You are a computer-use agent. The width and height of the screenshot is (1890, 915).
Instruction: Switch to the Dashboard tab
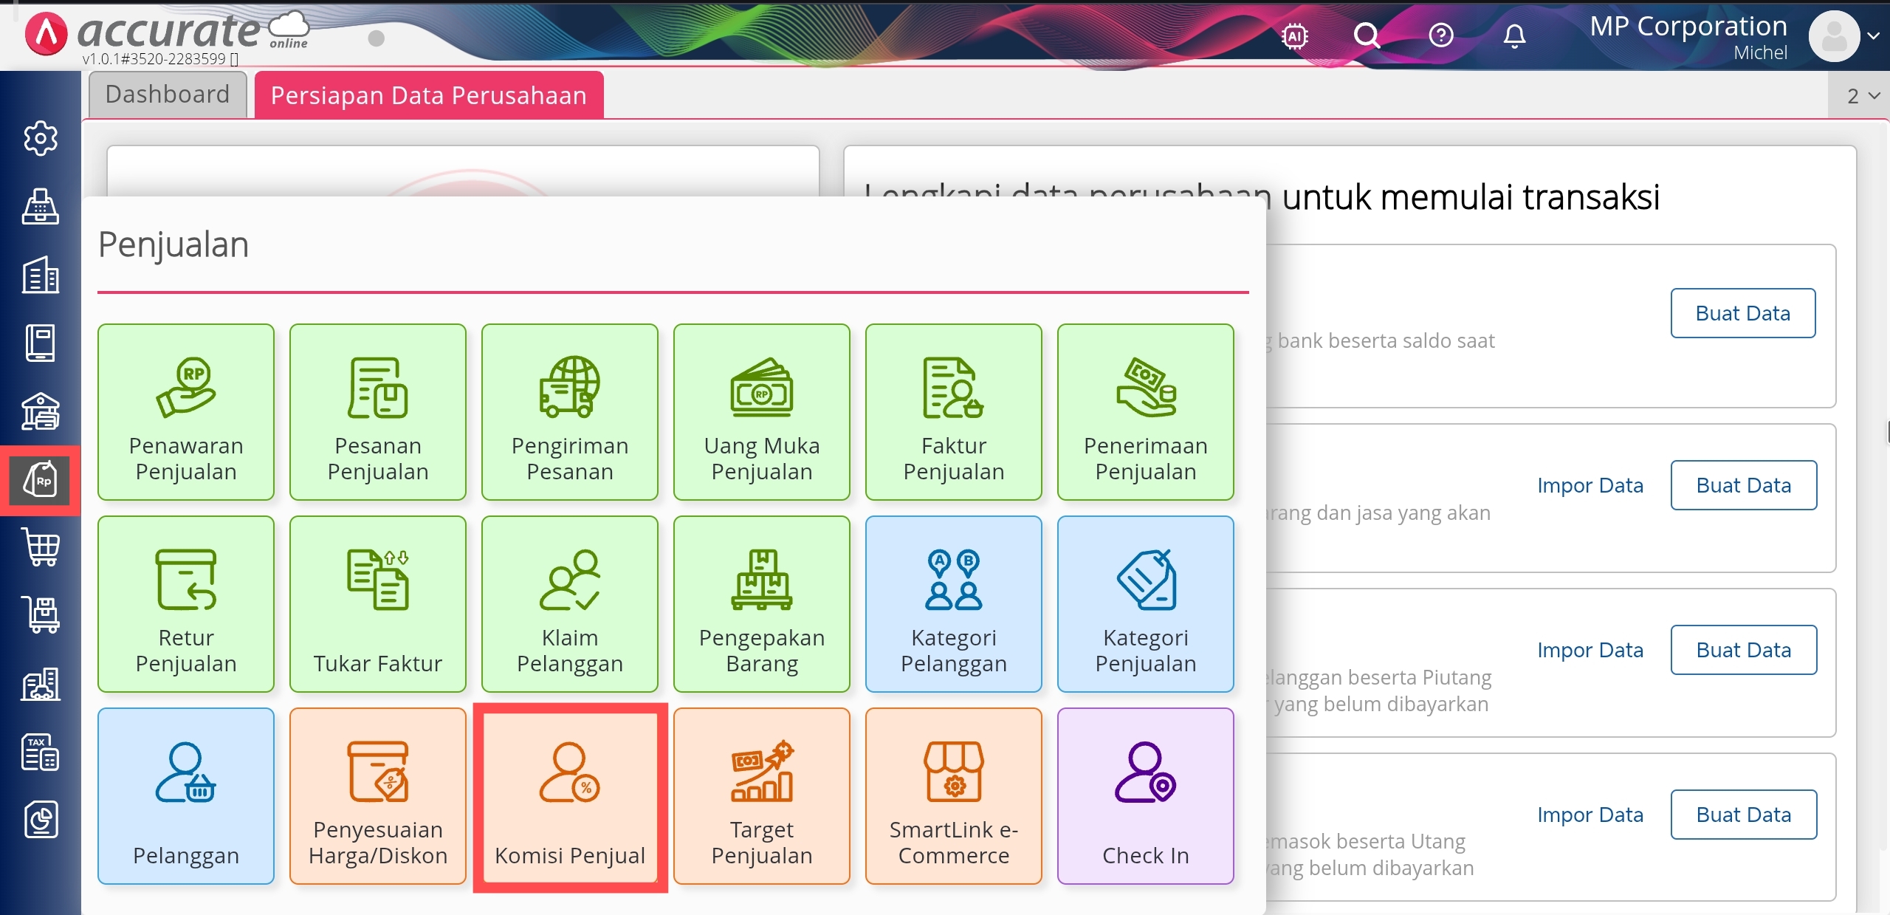168,95
